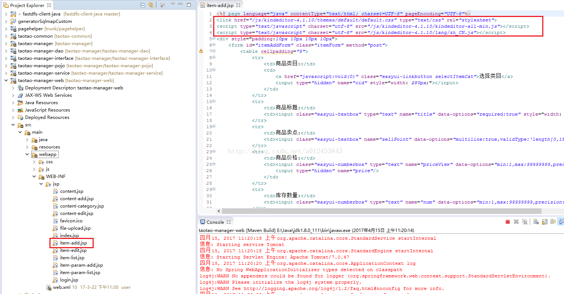Toggle console Scroll Lock
Screen dimensions: 564x294
tap(544, 222)
